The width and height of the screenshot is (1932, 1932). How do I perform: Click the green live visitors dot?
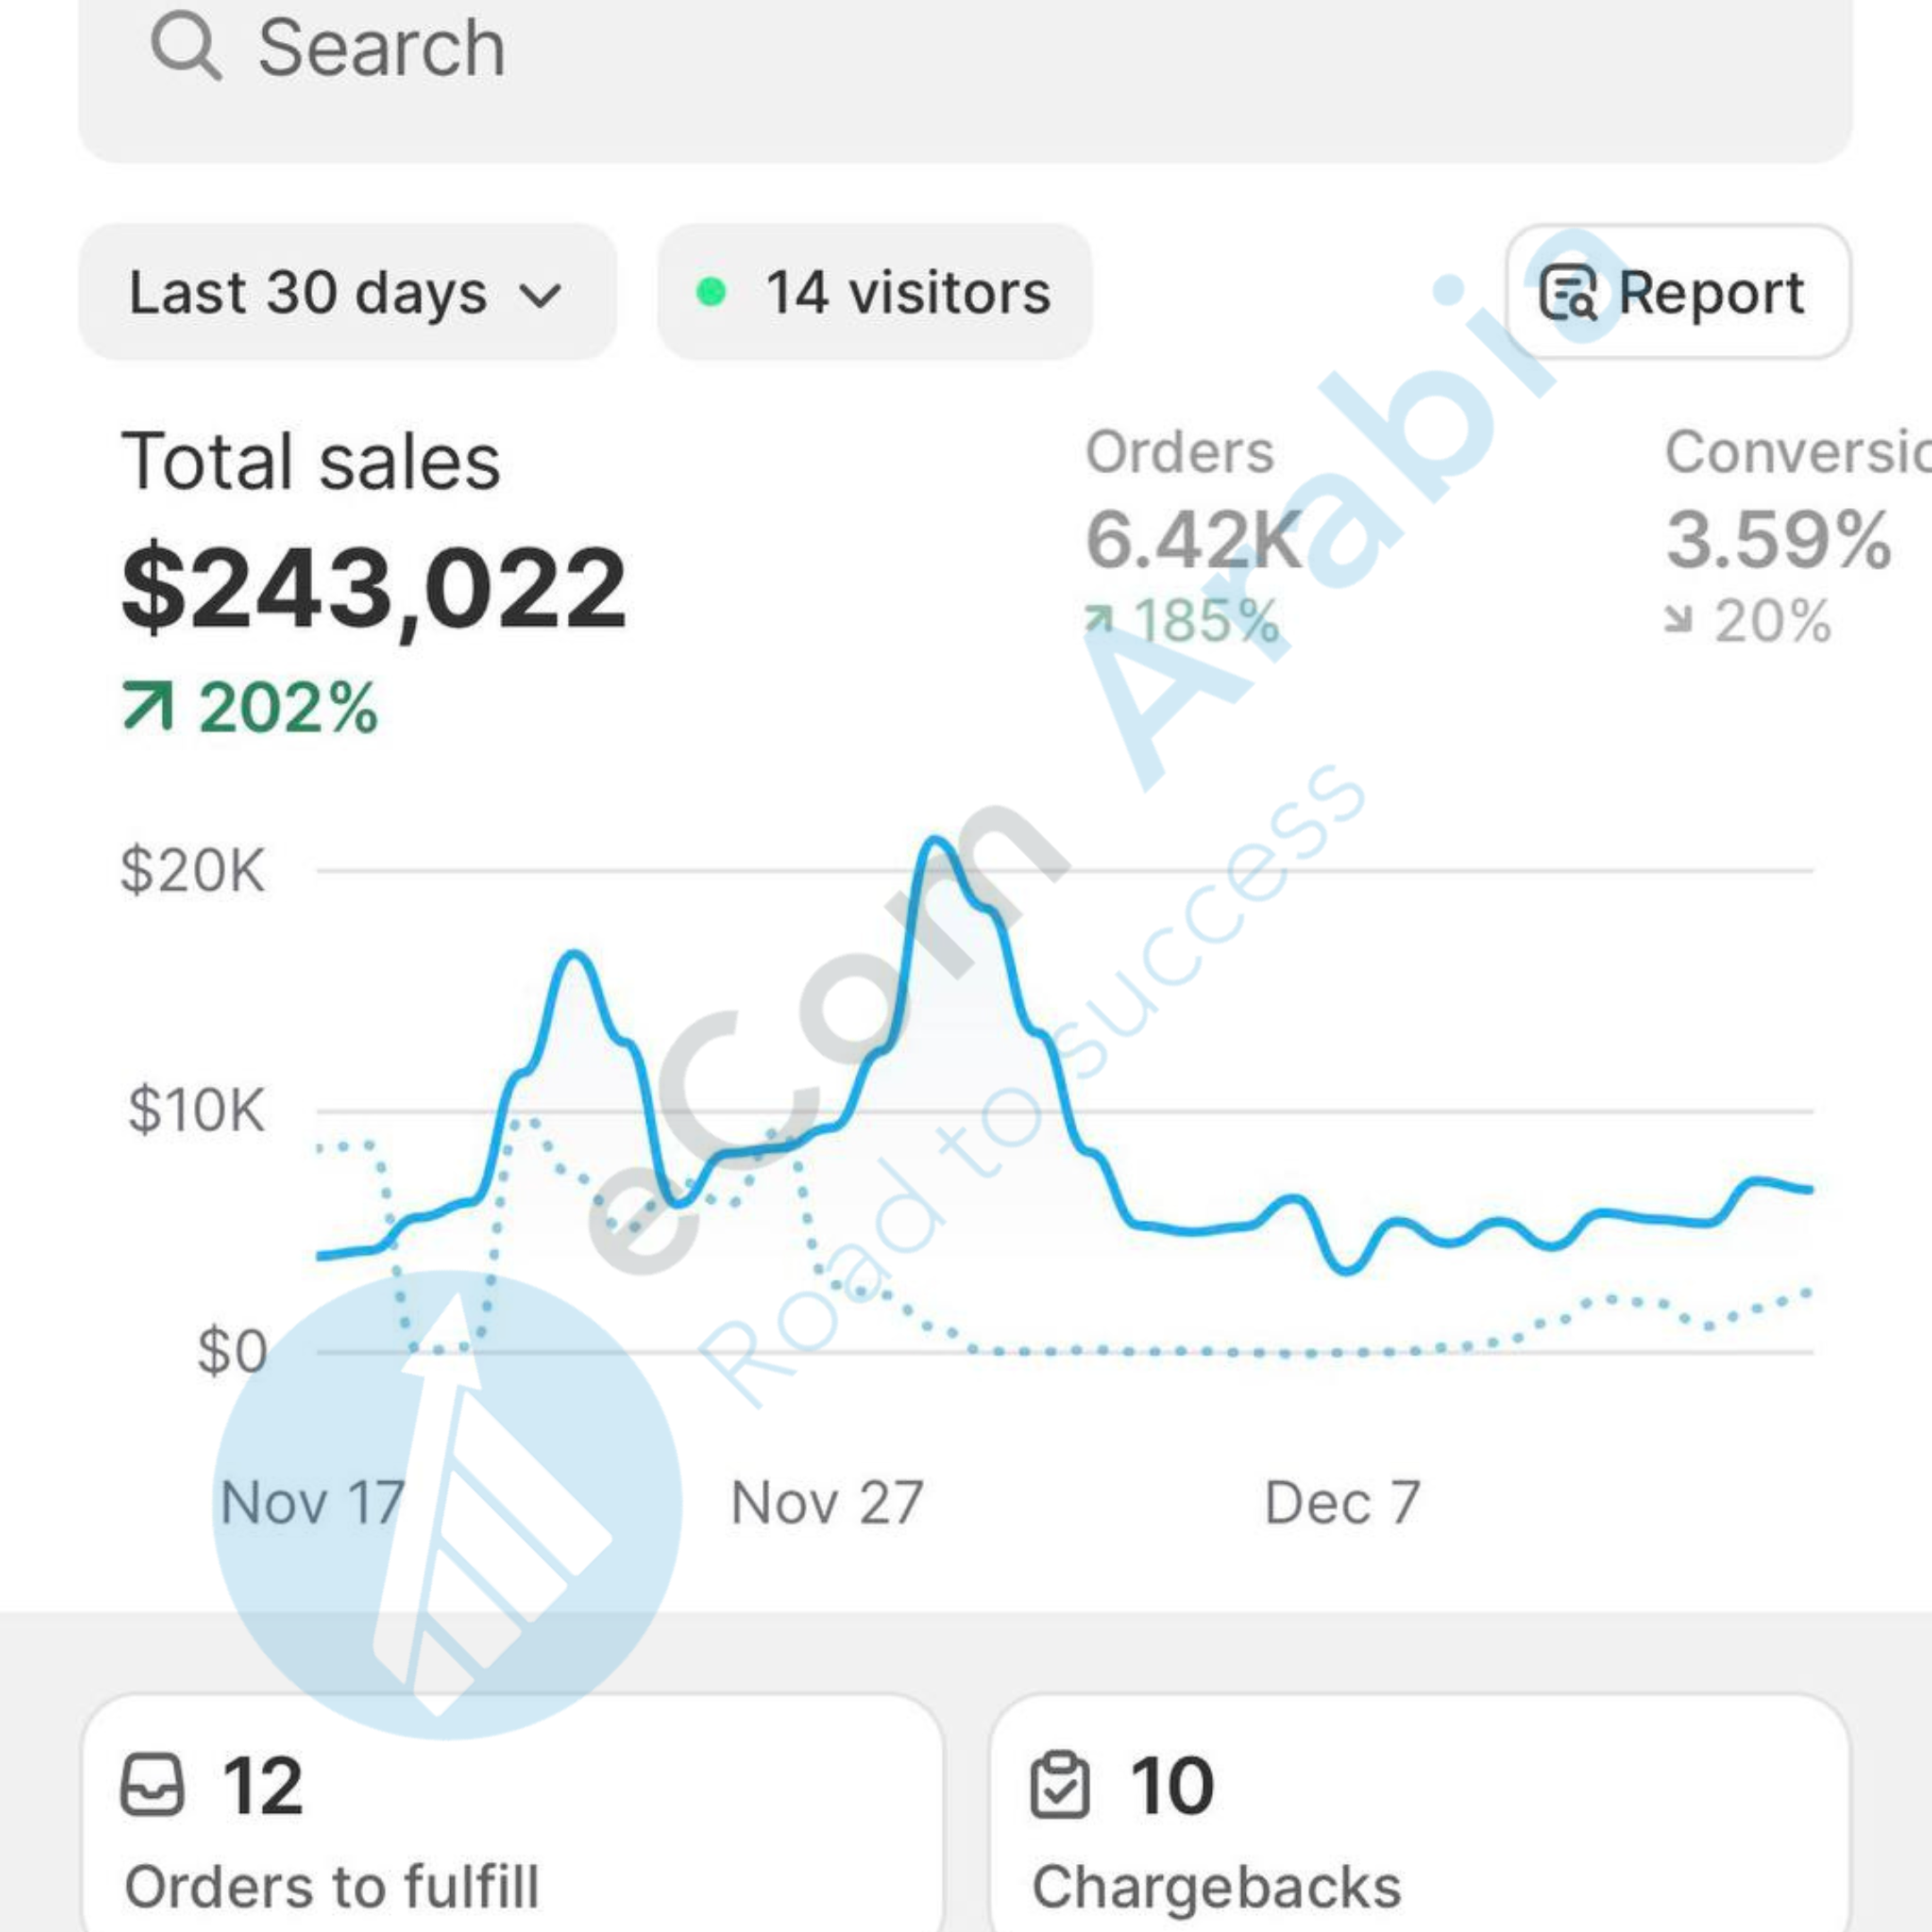click(x=711, y=292)
